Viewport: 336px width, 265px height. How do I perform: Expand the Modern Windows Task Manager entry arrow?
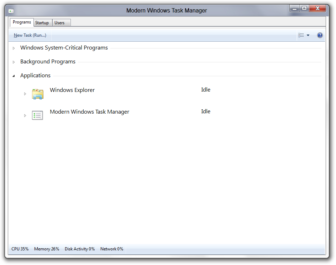(x=25, y=115)
